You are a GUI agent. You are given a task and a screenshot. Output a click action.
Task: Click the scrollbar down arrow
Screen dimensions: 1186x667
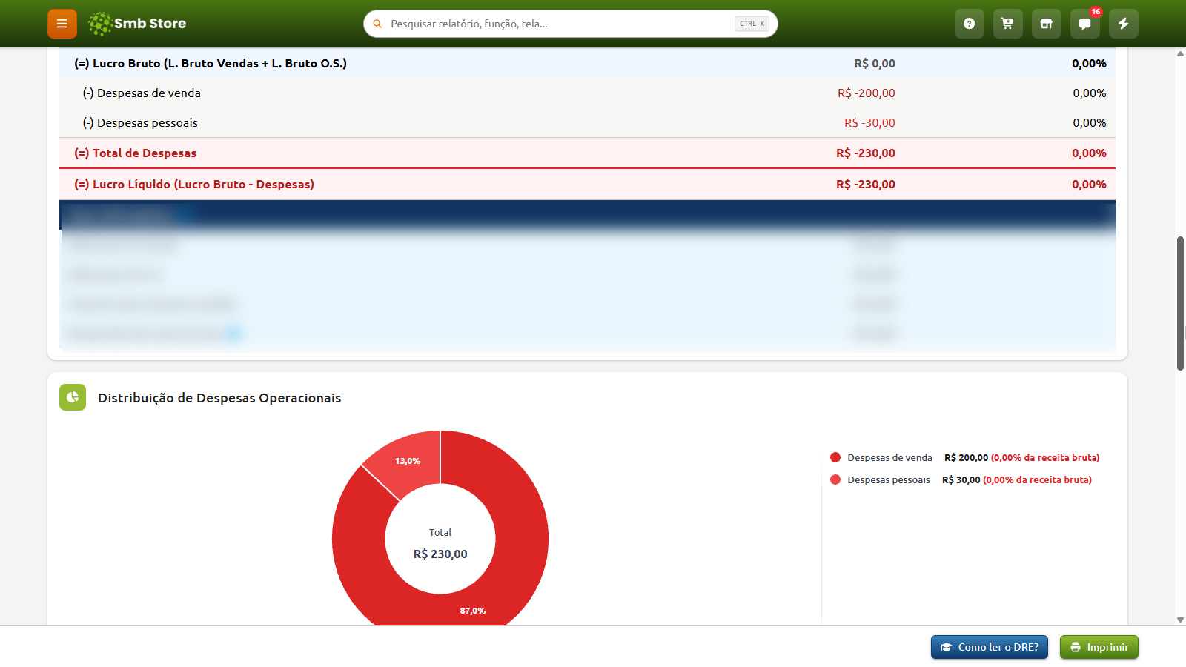click(1180, 620)
